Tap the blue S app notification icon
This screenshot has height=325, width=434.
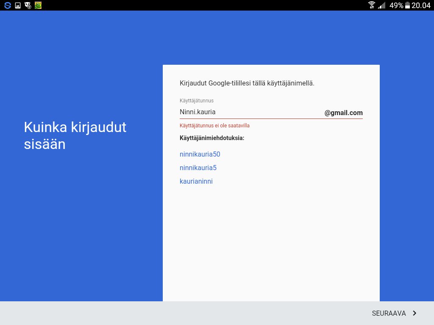pyautogui.click(x=8, y=5)
